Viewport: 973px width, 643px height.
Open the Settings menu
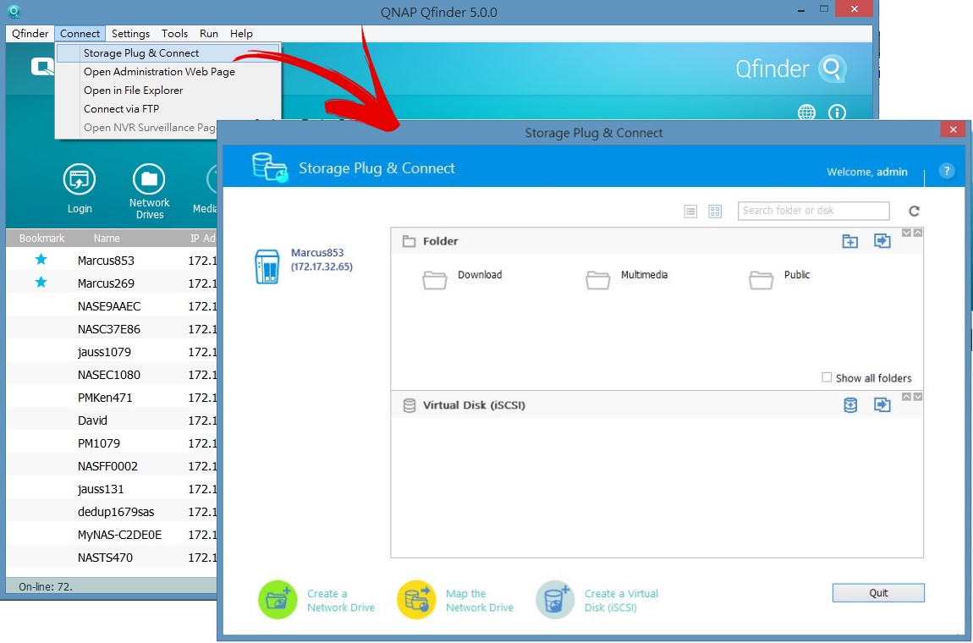(x=130, y=34)
